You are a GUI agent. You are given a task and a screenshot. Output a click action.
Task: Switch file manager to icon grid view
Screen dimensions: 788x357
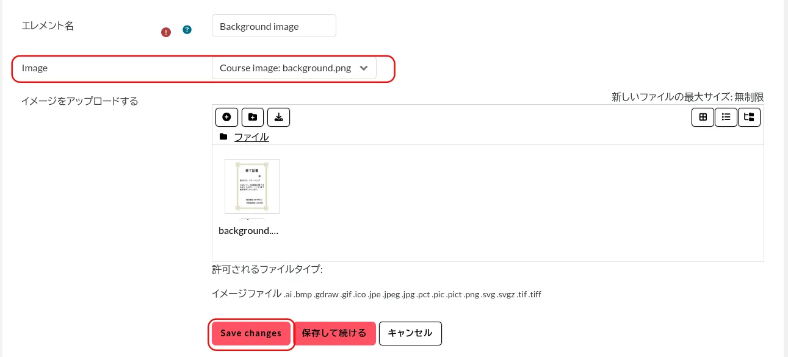click(703, 117)
